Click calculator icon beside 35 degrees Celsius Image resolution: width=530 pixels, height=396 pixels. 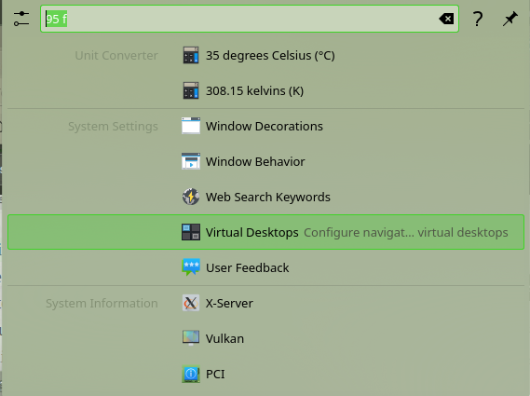coord(191,55)
